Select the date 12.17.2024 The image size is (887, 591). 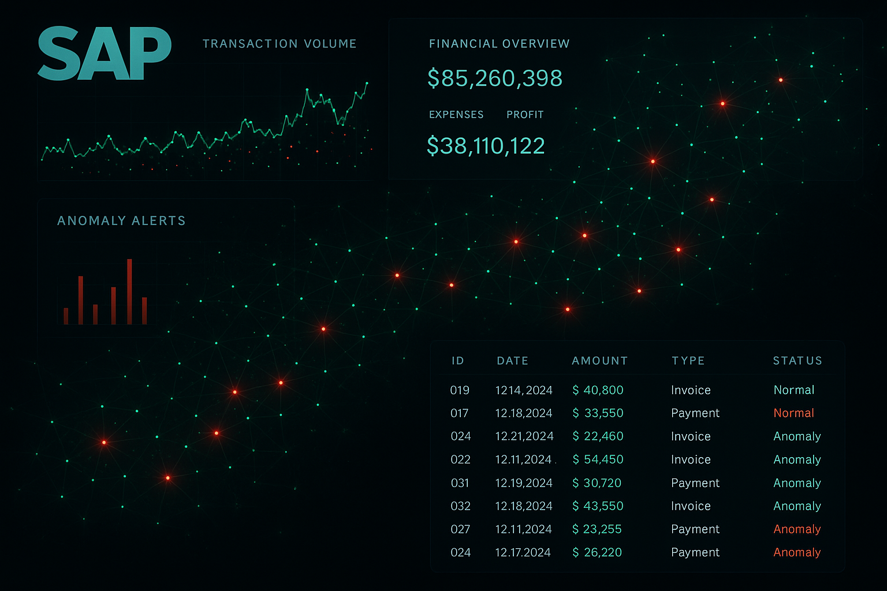(x=523, y=552)
